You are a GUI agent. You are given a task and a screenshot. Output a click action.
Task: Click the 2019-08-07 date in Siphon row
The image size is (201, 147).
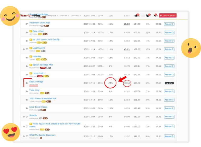point(89,66)
